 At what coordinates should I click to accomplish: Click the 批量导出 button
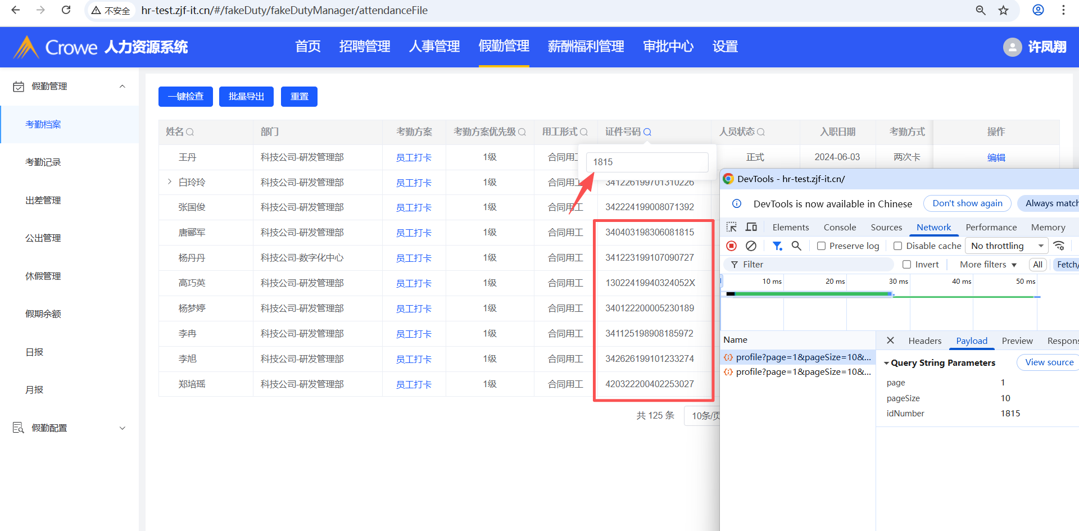pyautogui.click(x=246, y=97)
